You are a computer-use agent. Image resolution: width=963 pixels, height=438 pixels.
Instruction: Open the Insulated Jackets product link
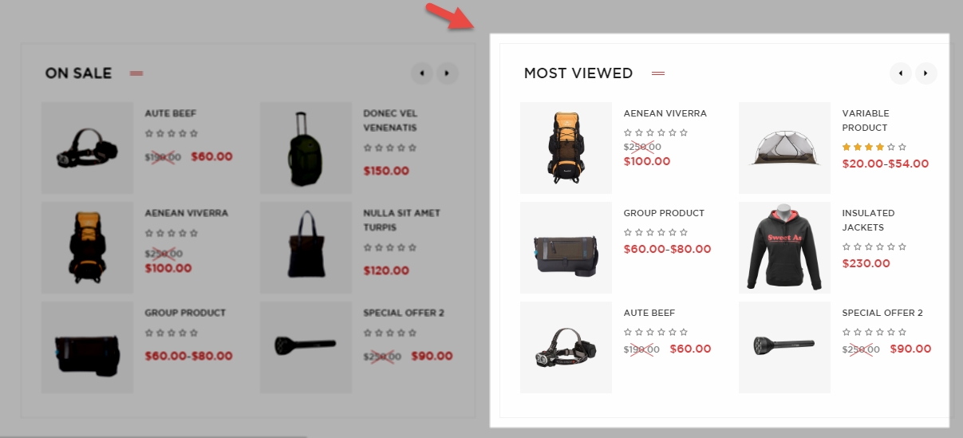[868, 220]
